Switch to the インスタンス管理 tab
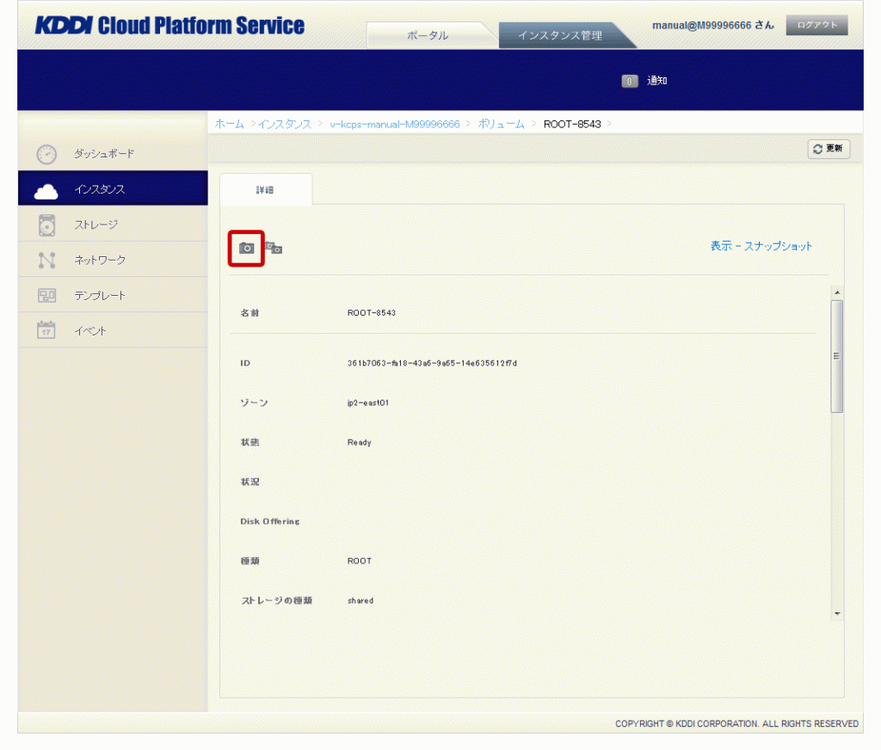Screen dimensions: 881x750 (x=560, y=35)
